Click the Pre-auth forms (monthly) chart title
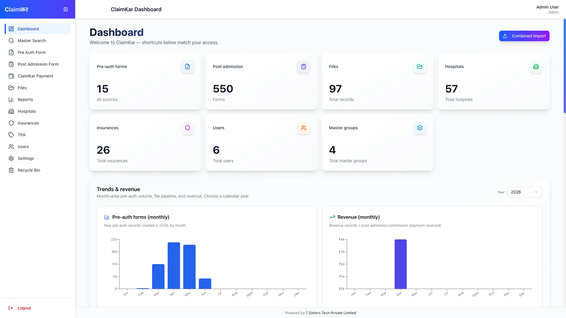Viewport: 566px width, 318px height. point(141,217)
